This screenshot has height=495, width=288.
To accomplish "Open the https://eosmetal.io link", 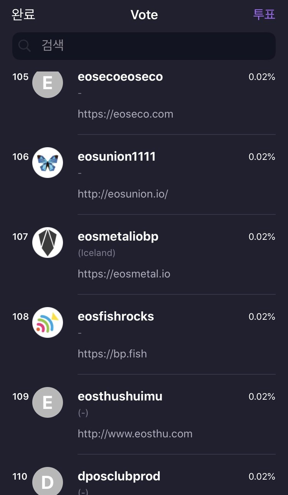I will pyautogui.click(x=124, y=274).
